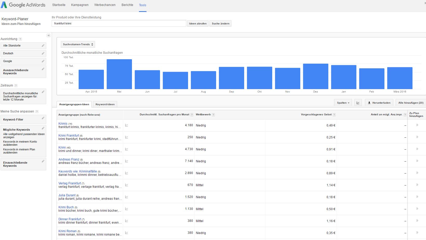Click Suche ändern button

[x=221, y=23]
